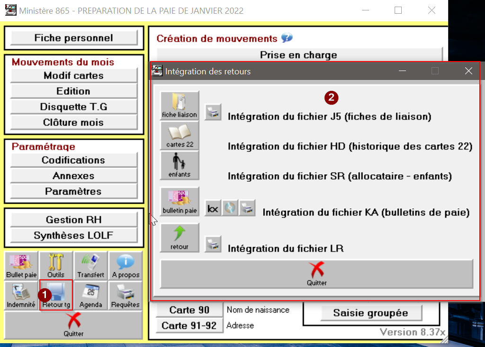The width and height of the screenshot is (485, 347).
Task: Open the Outils wrench tools icon
Action: click(56, 266)
